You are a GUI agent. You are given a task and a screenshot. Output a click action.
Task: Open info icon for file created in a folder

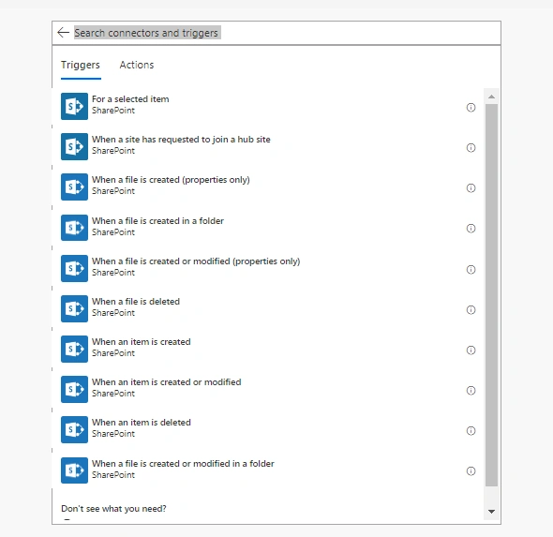(x=471, y=228)
